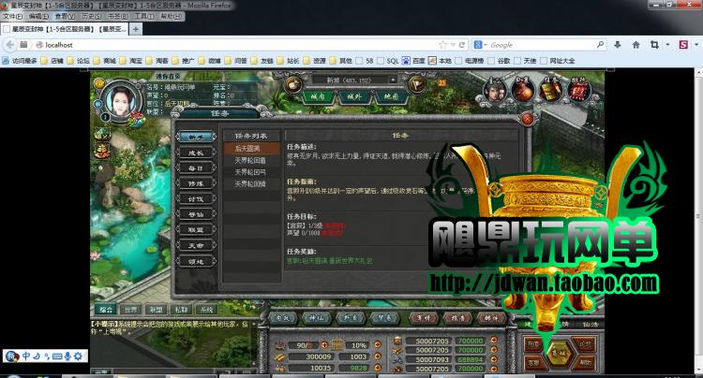The height and width of the screenshot is (378, 703).
Task: Click the flag icon right of location bar
Action: [x=416, y=84]
